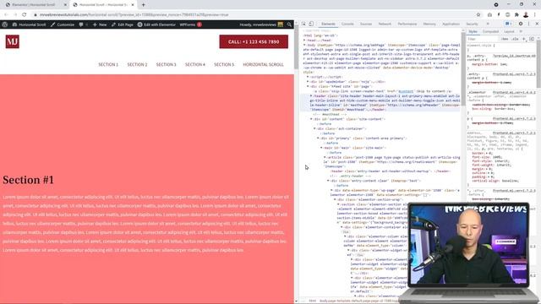Click the browser address bar URL
This screenshot has height=304, width=541.
pos(134,15)
